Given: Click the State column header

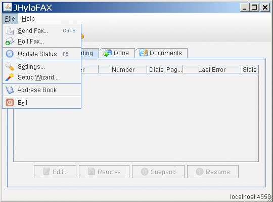Looking at the screenshot, I should tap(250, 69).
